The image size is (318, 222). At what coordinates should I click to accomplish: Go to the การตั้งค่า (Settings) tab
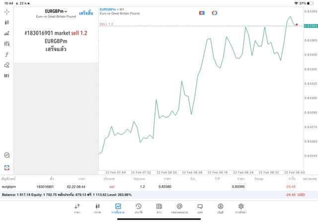pos(241,209)
